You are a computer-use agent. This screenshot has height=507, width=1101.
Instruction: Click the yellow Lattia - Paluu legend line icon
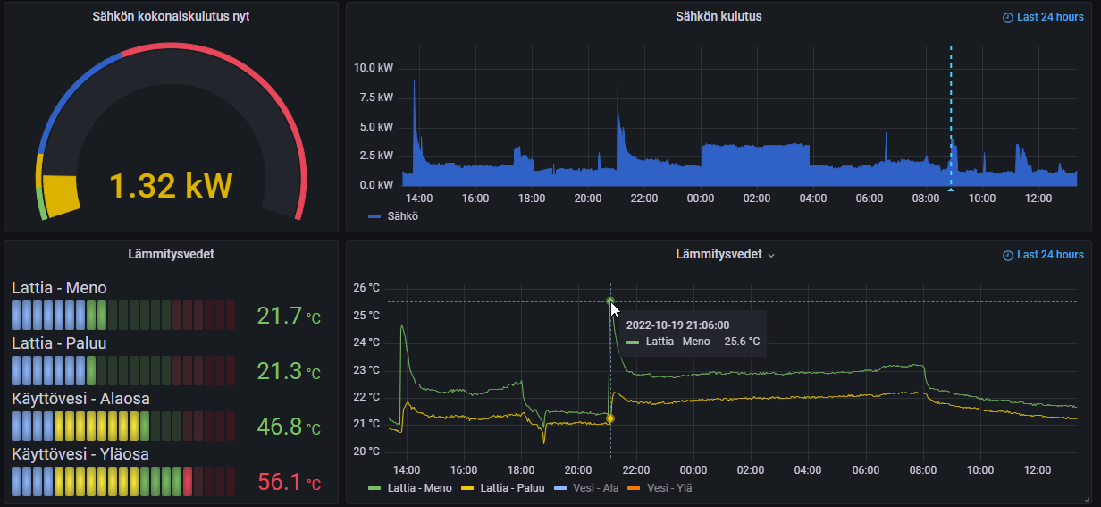[467, 488]
